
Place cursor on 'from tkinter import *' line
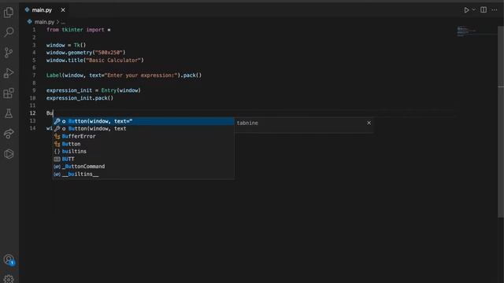[79, 30]
